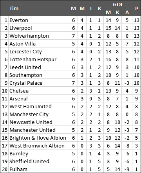The height and width of the screenshot is (173, 141).
Task: Click the Arsenal row name
Action: [x=39, y=98]
